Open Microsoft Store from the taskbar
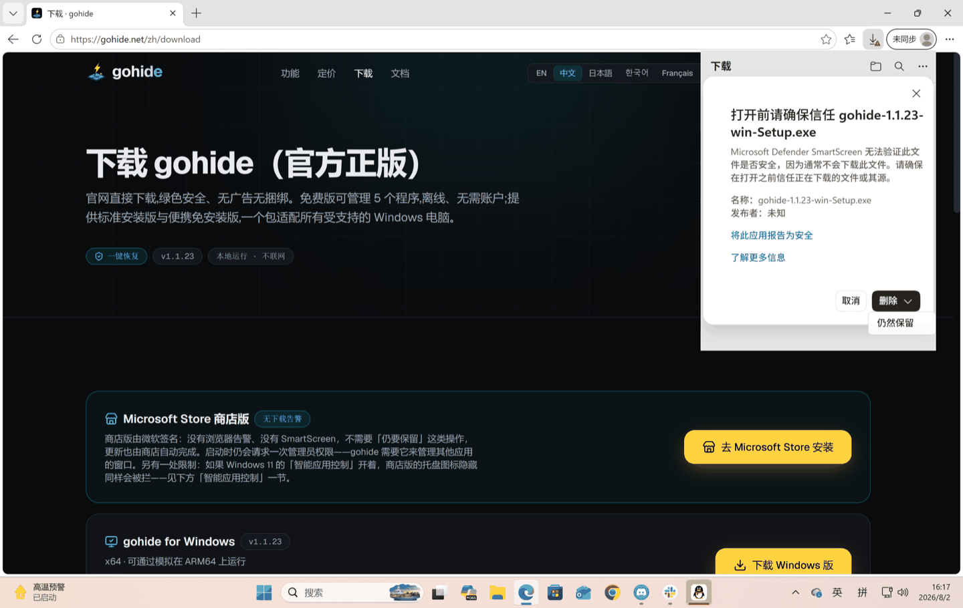The width and height of the screenshot is (963, 608). tap(555, 593)
